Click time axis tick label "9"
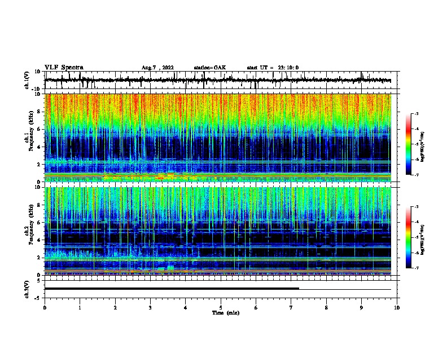This screenshot has width=447, height=345. (361, 308)
